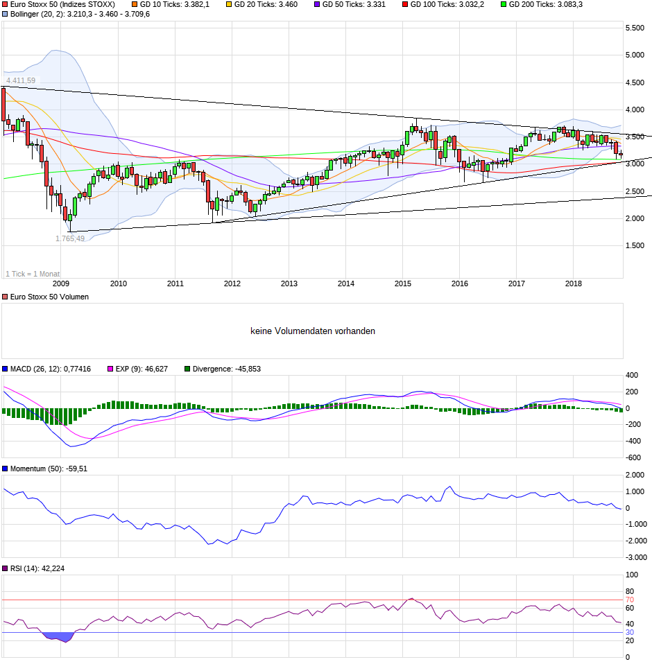Click the 2009 year label on time axis
This screenshot has width=652, height=664.
[x=60, y=283]
